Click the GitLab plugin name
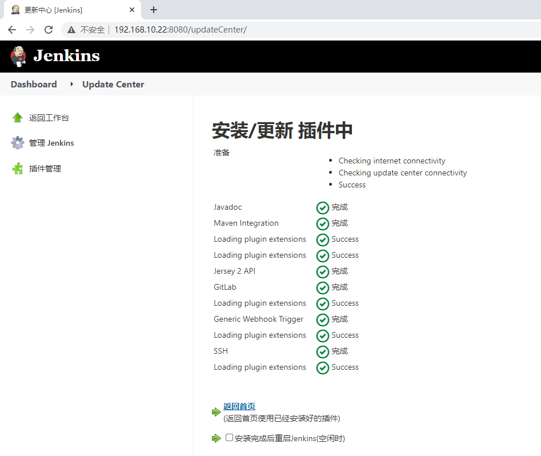 point(225,287)
